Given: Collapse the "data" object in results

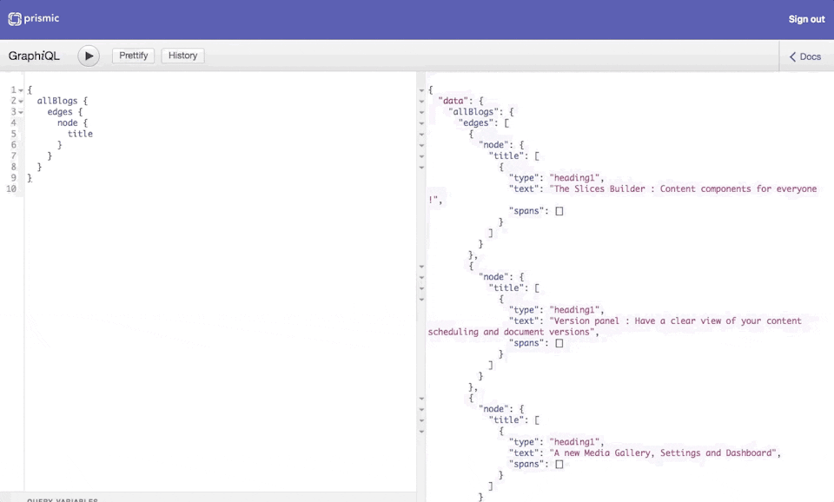Looking at the screenshot, I should coord(422,101).
